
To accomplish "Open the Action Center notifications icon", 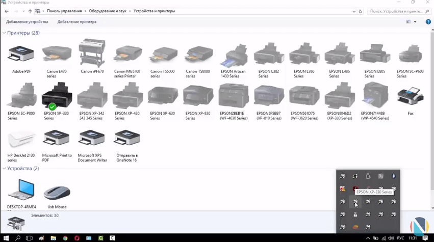I will point(425,238).
